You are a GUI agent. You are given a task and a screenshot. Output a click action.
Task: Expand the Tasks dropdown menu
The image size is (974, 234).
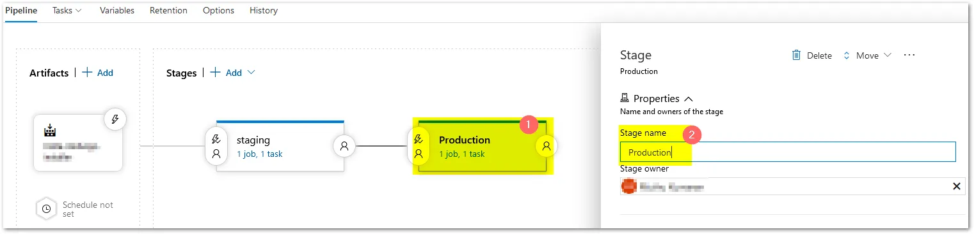(x=67, y=10)
